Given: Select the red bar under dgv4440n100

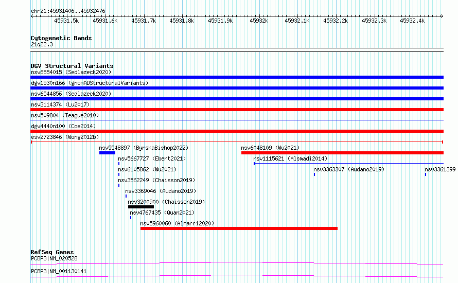Looking at the screenshot, I should [x=237, y=131].
